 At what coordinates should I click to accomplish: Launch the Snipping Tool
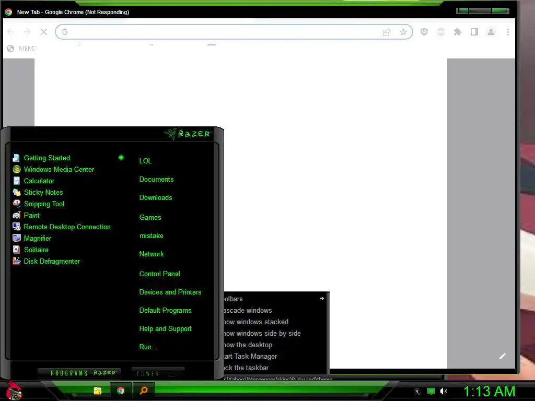(44, 204)
